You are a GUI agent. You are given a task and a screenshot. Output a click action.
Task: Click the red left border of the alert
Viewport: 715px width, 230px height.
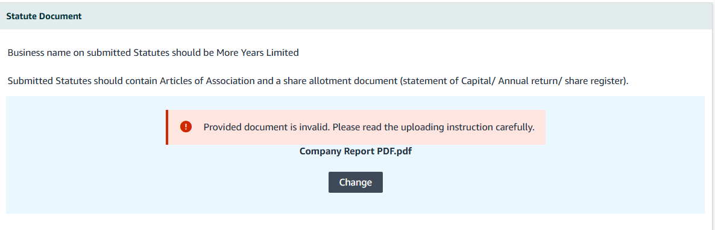(167, 127)
